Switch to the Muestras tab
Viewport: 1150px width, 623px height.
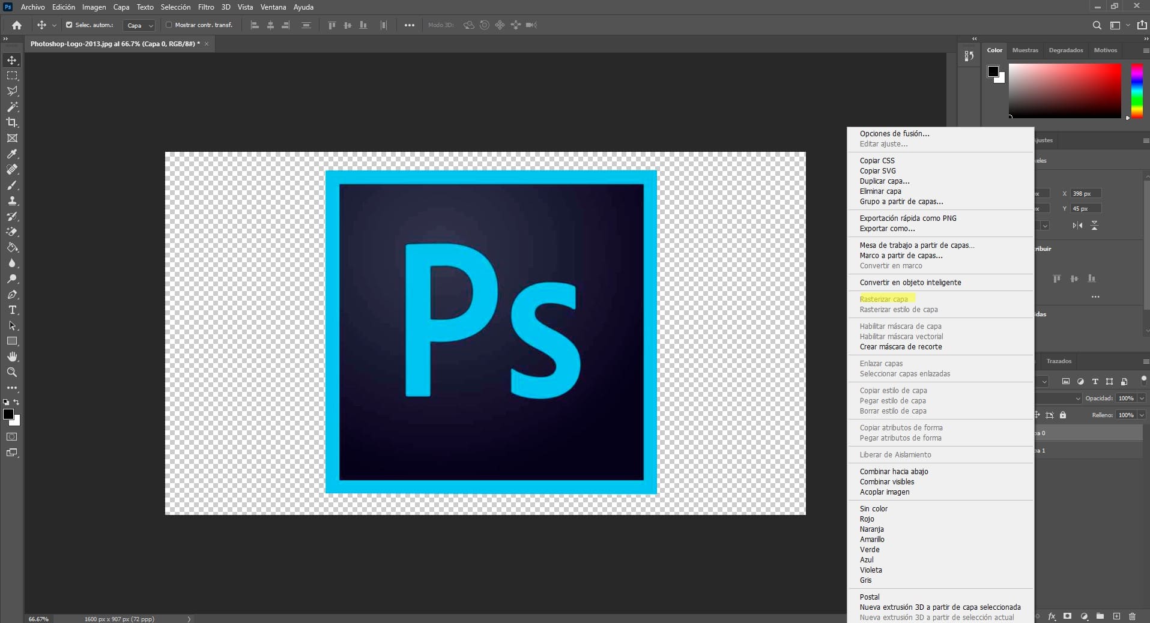click(1025, 50)
